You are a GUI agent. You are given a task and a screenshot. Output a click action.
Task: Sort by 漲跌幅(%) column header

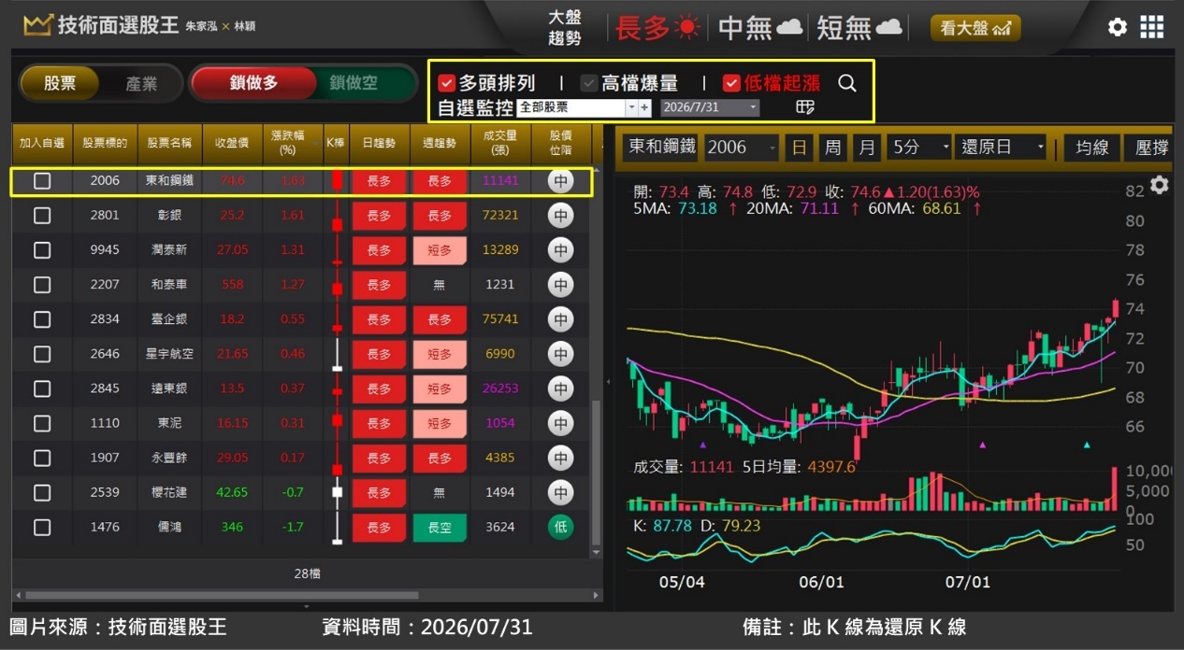pos(293,143)
